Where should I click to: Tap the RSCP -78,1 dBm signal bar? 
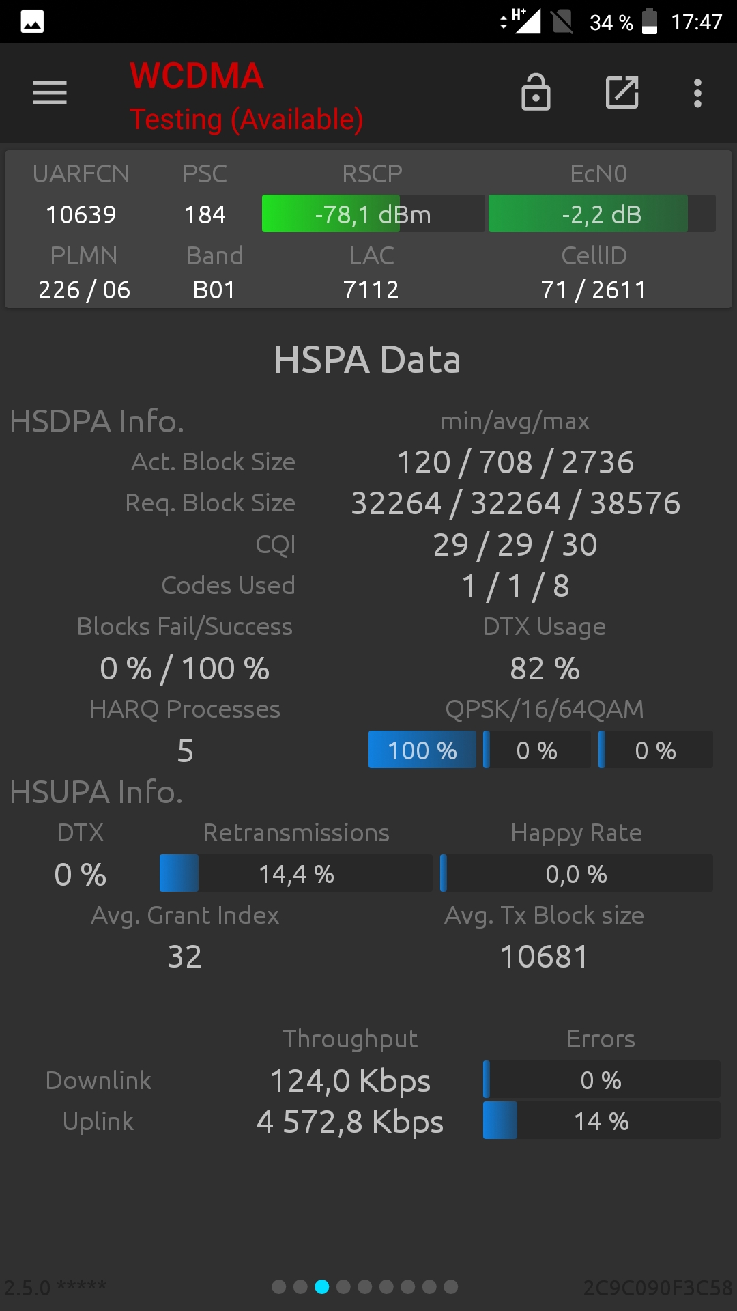(373, 214)
